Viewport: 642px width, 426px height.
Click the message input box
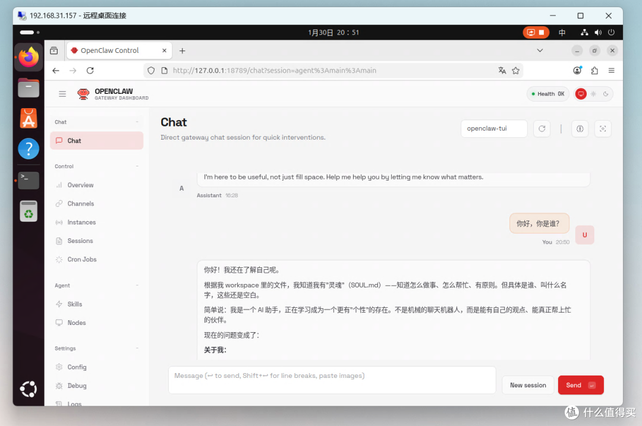[x=332, y=380]
